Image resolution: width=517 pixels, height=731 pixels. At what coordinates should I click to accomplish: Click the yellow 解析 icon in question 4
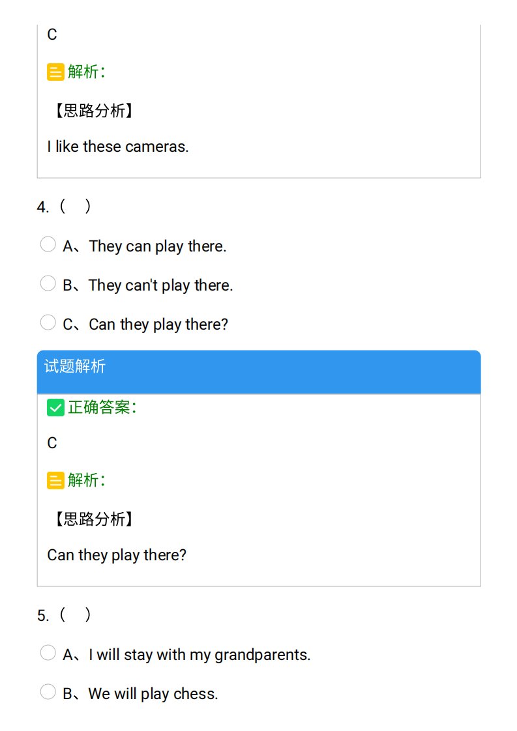point(55,481)
